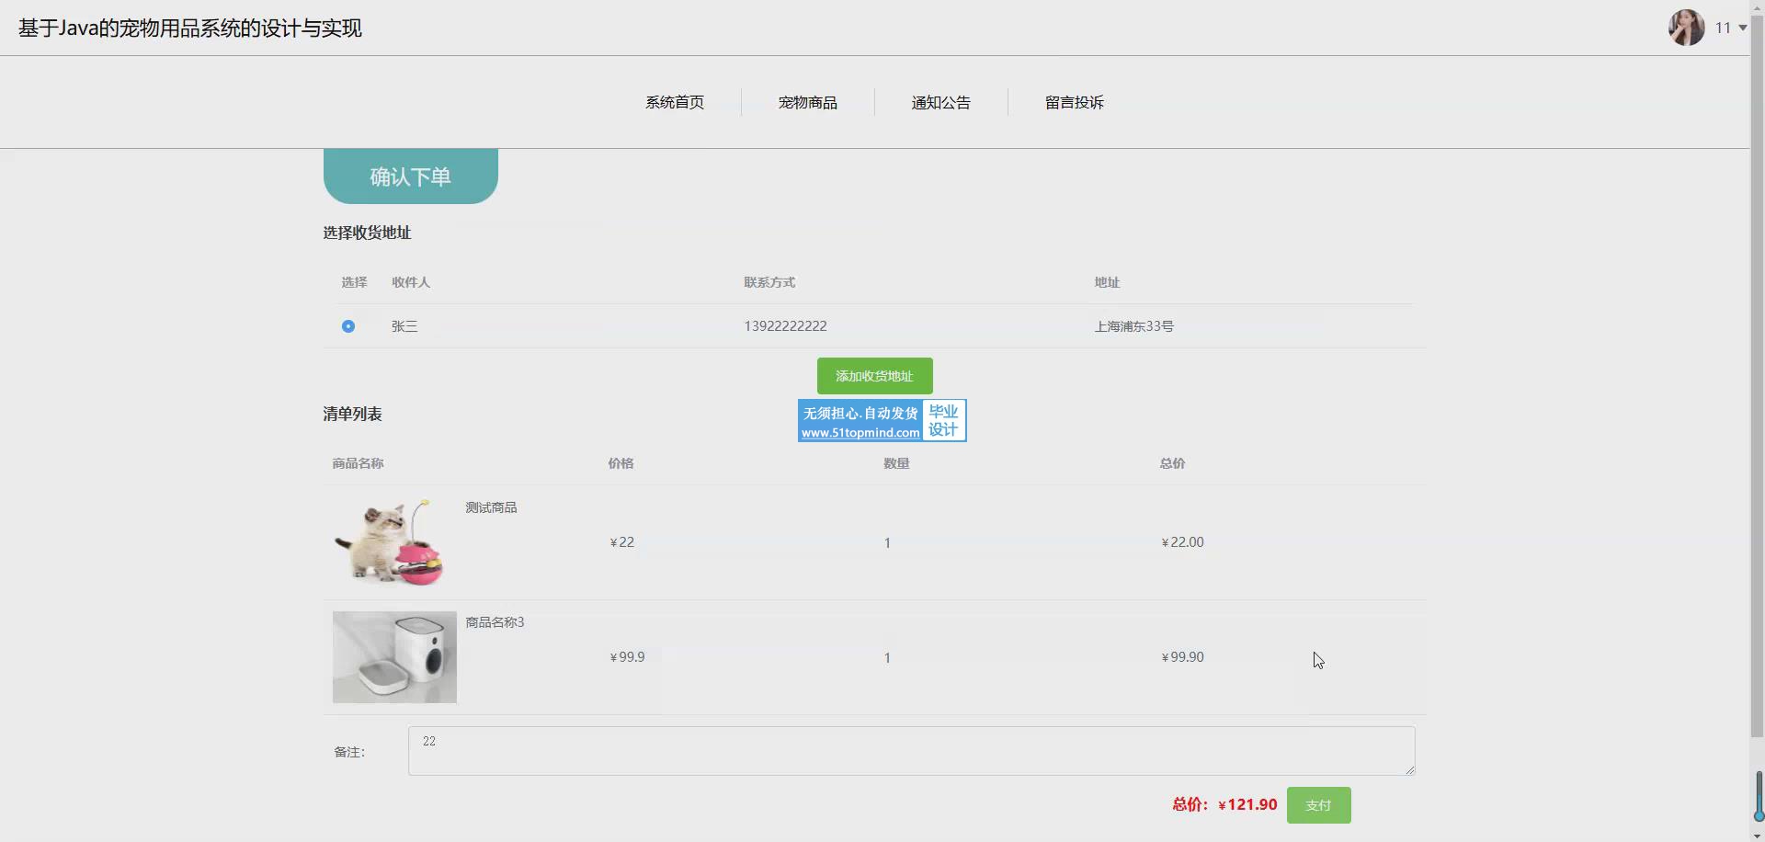The image size is (1765, 842).
Task: Open the 系统首页 menu item
Action: point(674,102)
